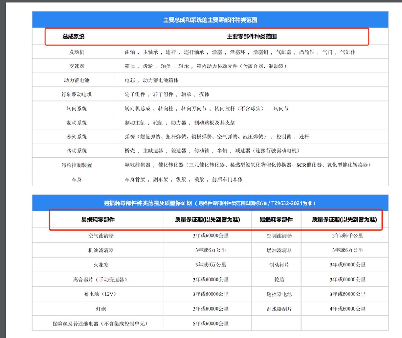
Task: Select the right 易损耗零部件 column header
Action: 276,219
